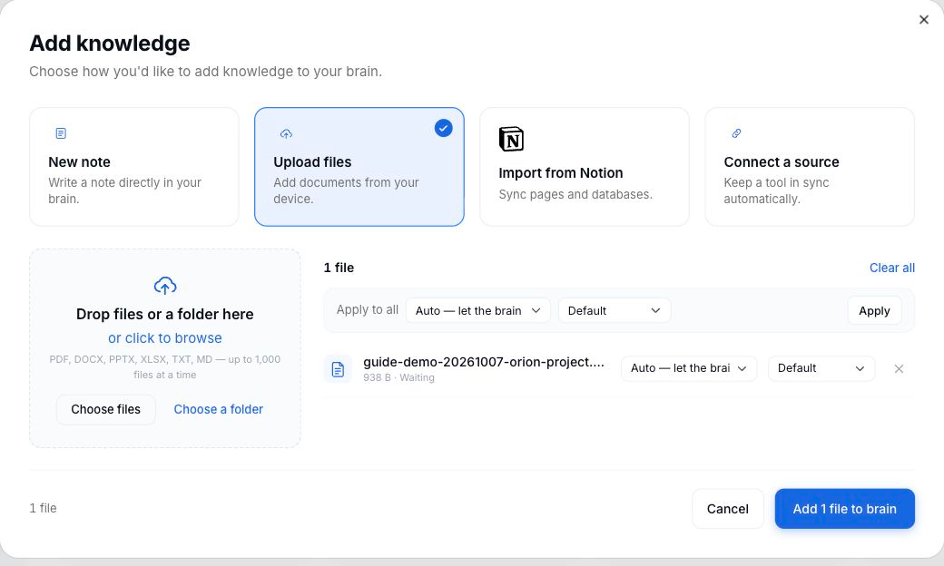944x566 pixels.
Task: Click the 'Drop files or a folder here' text
Action: tap(165, 314)
